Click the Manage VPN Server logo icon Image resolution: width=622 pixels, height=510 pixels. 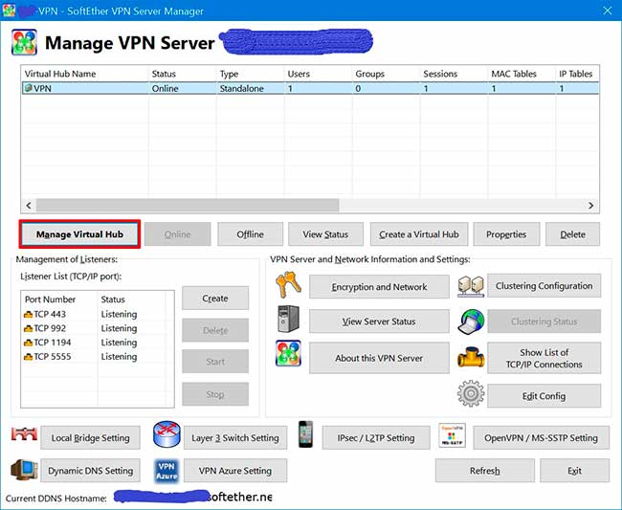point(24,42)
